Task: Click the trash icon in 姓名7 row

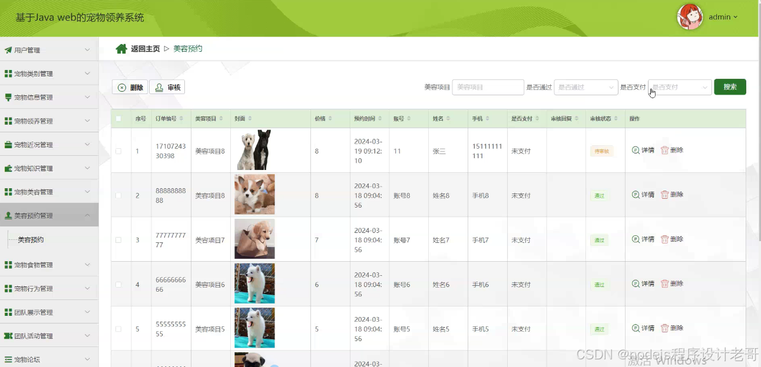Action: (664, 239)
